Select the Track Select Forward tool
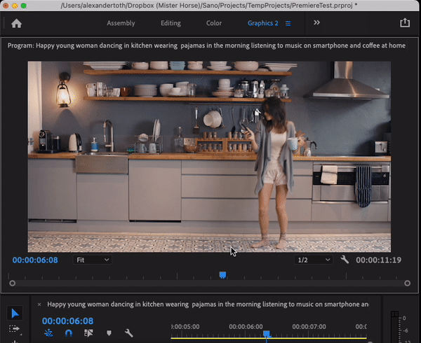 (x=15, y=329)
